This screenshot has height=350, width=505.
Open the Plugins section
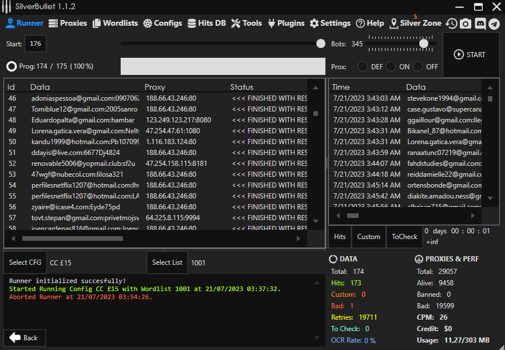pos(286,23)
